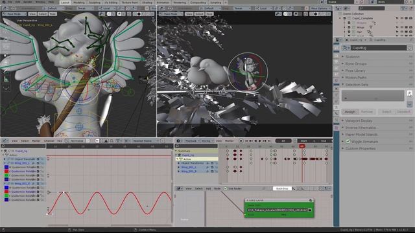Toggle visibility eye of Cupid_Complete collection

tap(402, 18)
